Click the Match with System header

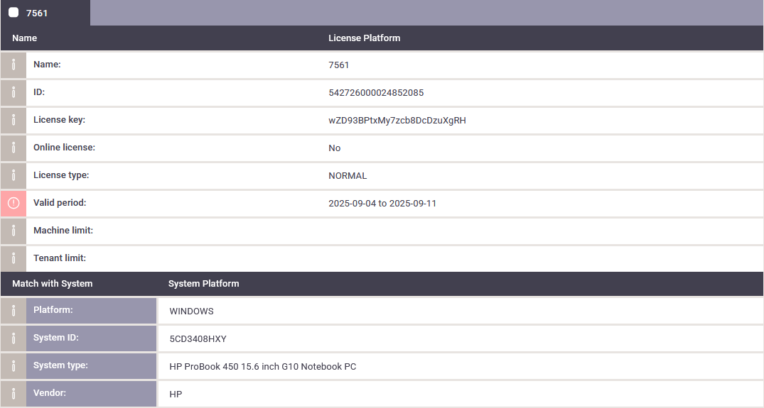coord(52,284)
